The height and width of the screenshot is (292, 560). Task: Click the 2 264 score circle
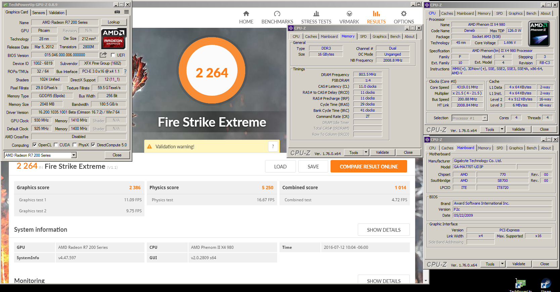coord(212,71)
